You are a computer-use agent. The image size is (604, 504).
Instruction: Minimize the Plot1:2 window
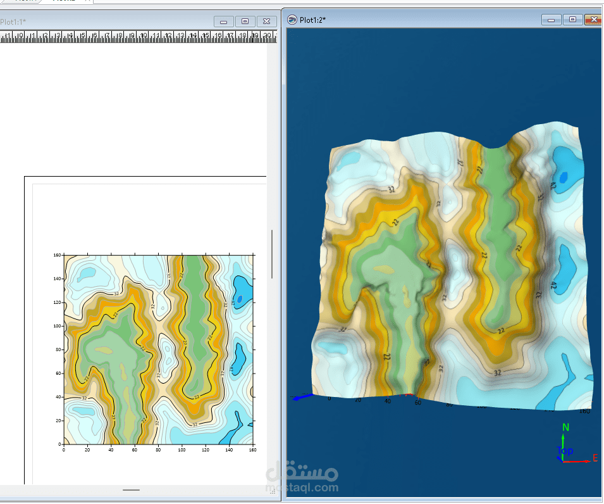(552, 20)
